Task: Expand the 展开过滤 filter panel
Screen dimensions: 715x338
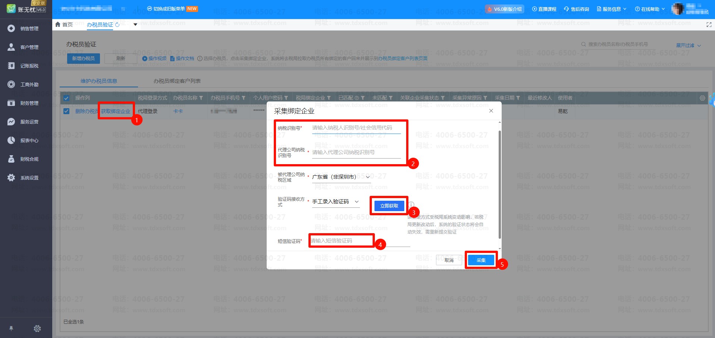Action: click(x=688, y=46)
